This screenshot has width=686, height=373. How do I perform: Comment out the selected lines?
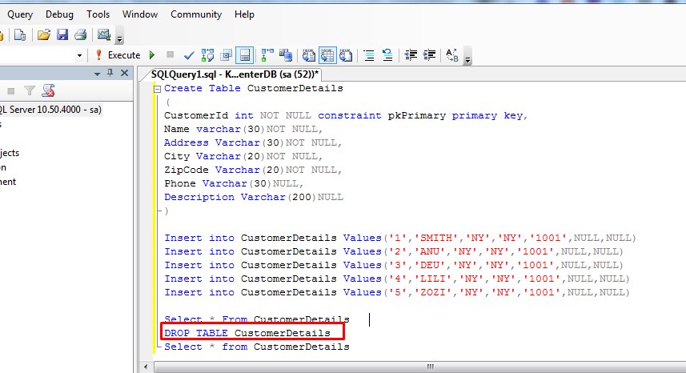[369, 55]
